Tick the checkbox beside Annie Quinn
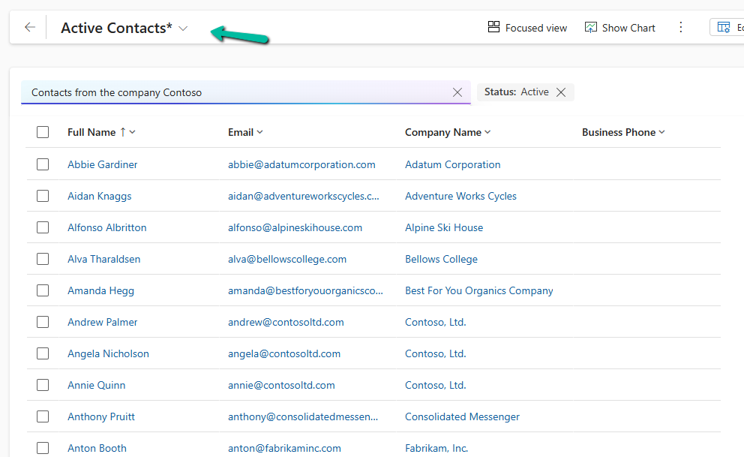744x457 pixels. click(x=43, y=385)
